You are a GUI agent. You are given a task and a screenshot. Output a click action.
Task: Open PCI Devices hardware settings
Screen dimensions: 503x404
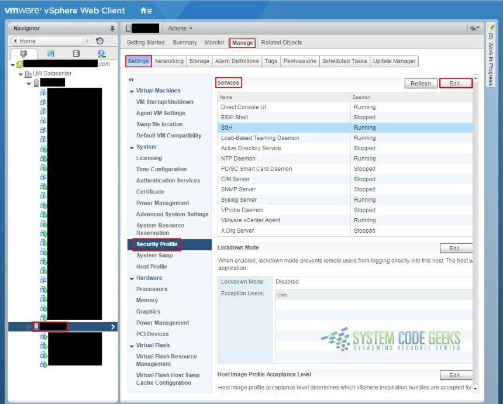tap(153, 334)
